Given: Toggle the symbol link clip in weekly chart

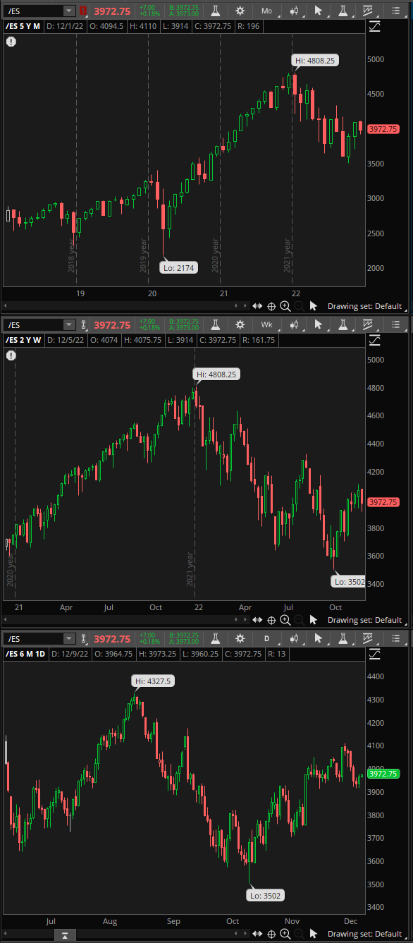Looking at the screenshot, I should pyautogui.click(x=84, y=324).
